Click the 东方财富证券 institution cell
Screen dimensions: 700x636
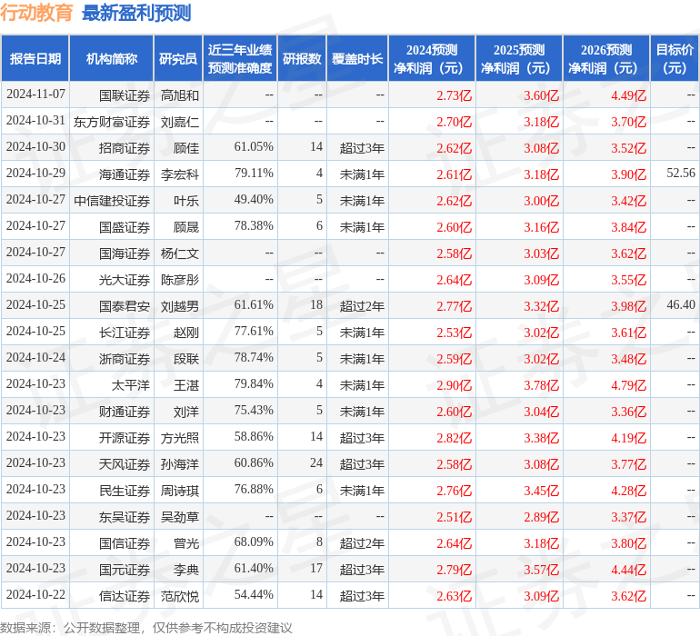112,122
